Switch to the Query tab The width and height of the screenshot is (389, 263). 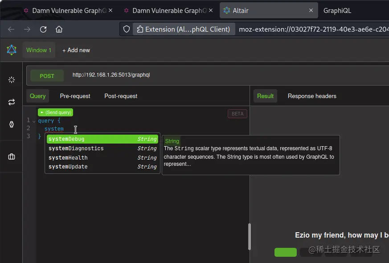[38, 96]
